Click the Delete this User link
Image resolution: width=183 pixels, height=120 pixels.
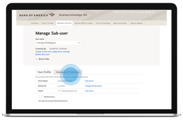[43, 54]
